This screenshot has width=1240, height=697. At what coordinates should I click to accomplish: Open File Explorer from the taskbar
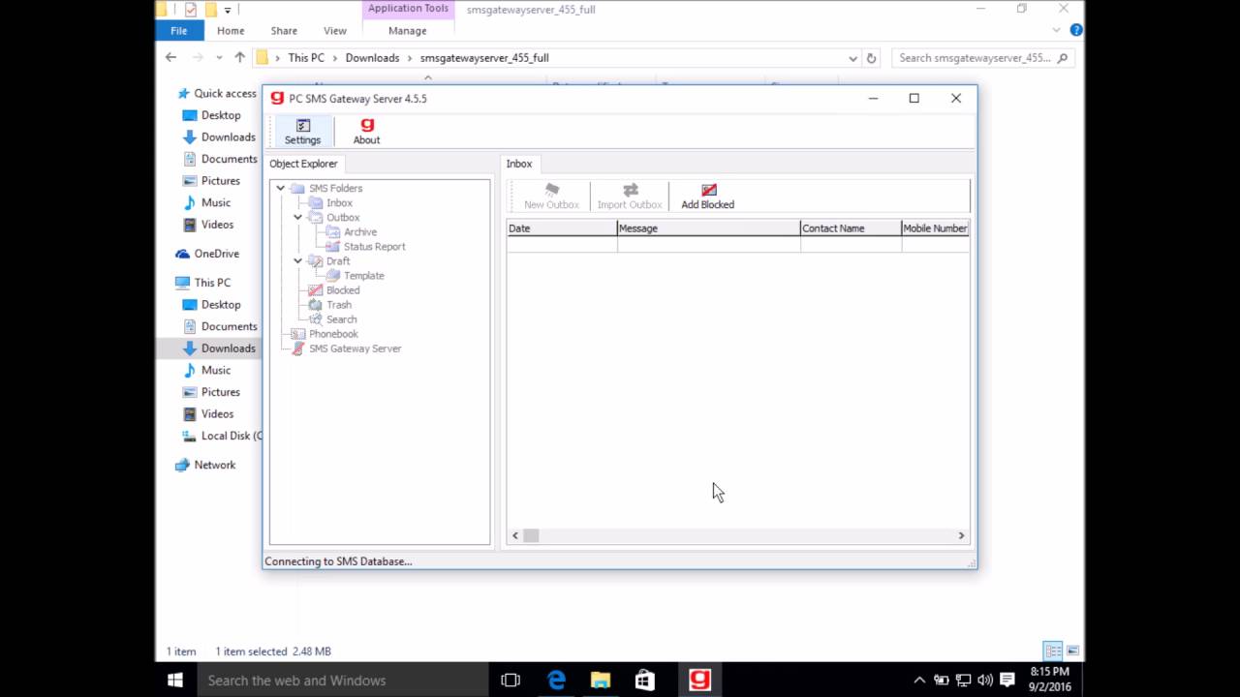601,681
